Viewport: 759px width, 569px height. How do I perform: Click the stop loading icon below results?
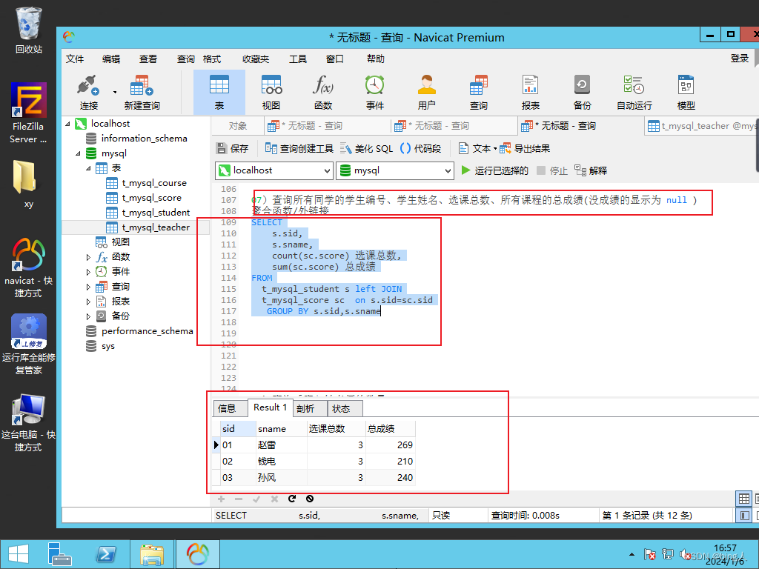click(310, 499)
